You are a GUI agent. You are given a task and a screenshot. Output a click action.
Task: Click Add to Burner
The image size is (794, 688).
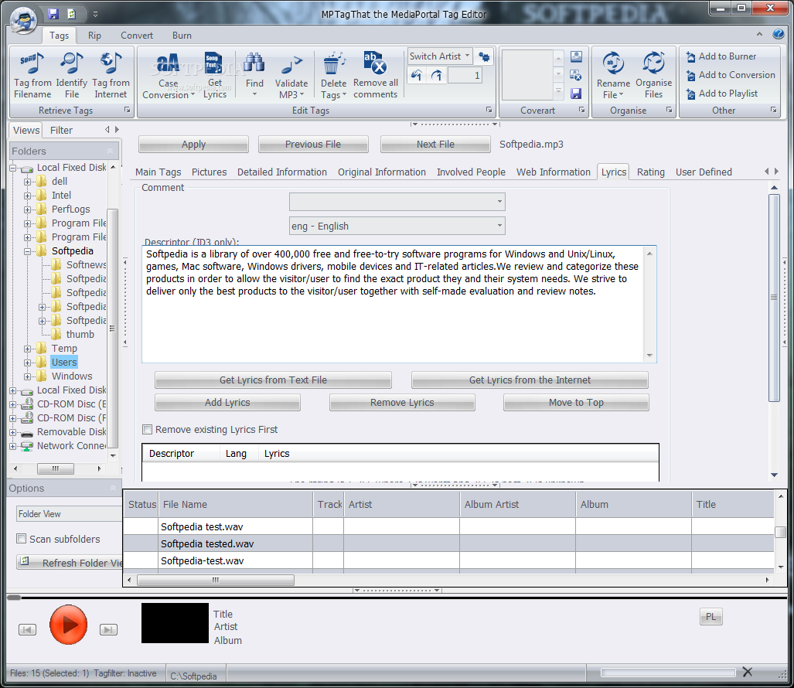[721, 56]
